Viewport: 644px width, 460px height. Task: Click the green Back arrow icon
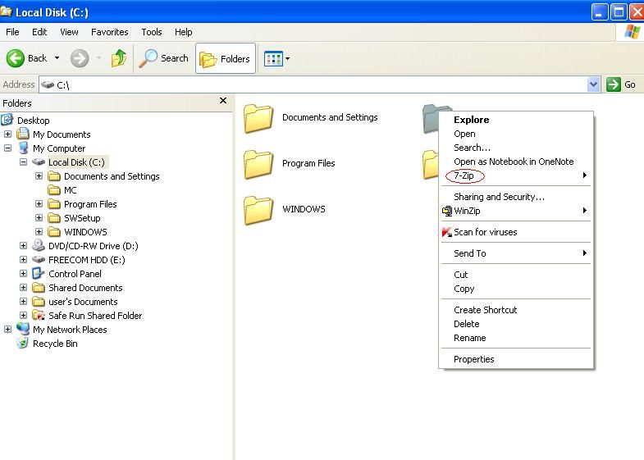coord(16,58)
